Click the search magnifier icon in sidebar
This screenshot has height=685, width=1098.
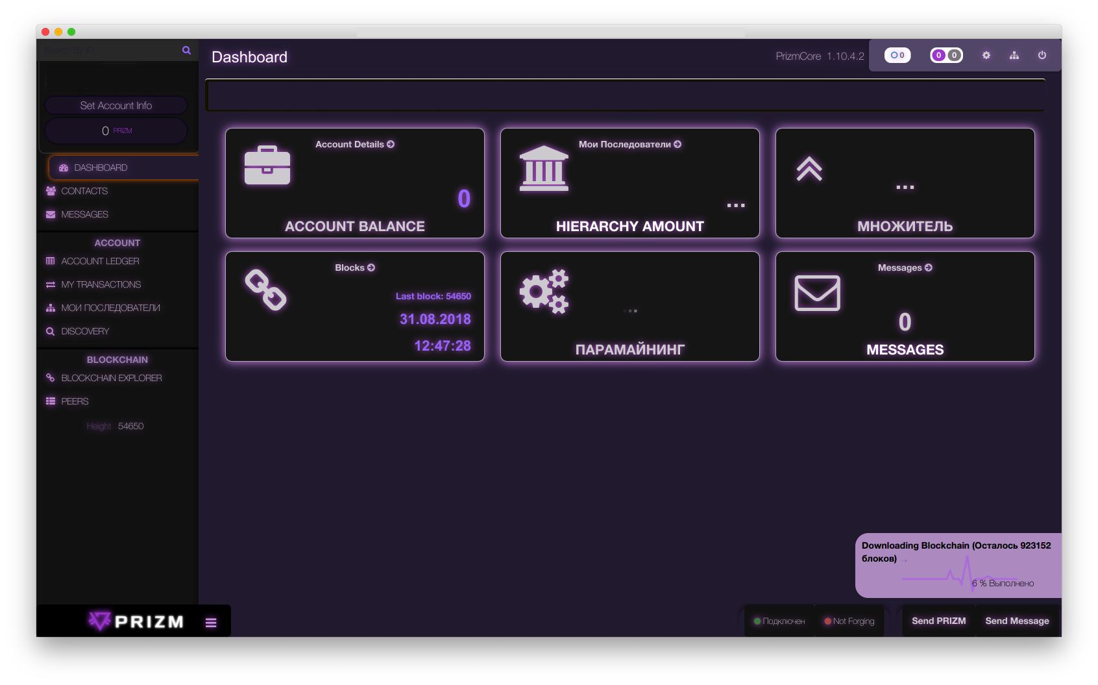point(186,50)
